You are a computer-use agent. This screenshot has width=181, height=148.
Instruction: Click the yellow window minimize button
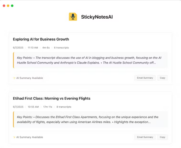pyautogui.click(x=8, y=6)
